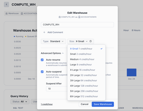Screen dimensions: 143x111
Task: Click the warehouse name input field
Action: [77, 25]
